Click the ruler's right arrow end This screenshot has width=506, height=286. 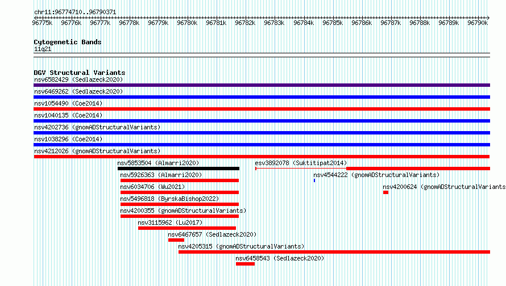pos(488,18)
